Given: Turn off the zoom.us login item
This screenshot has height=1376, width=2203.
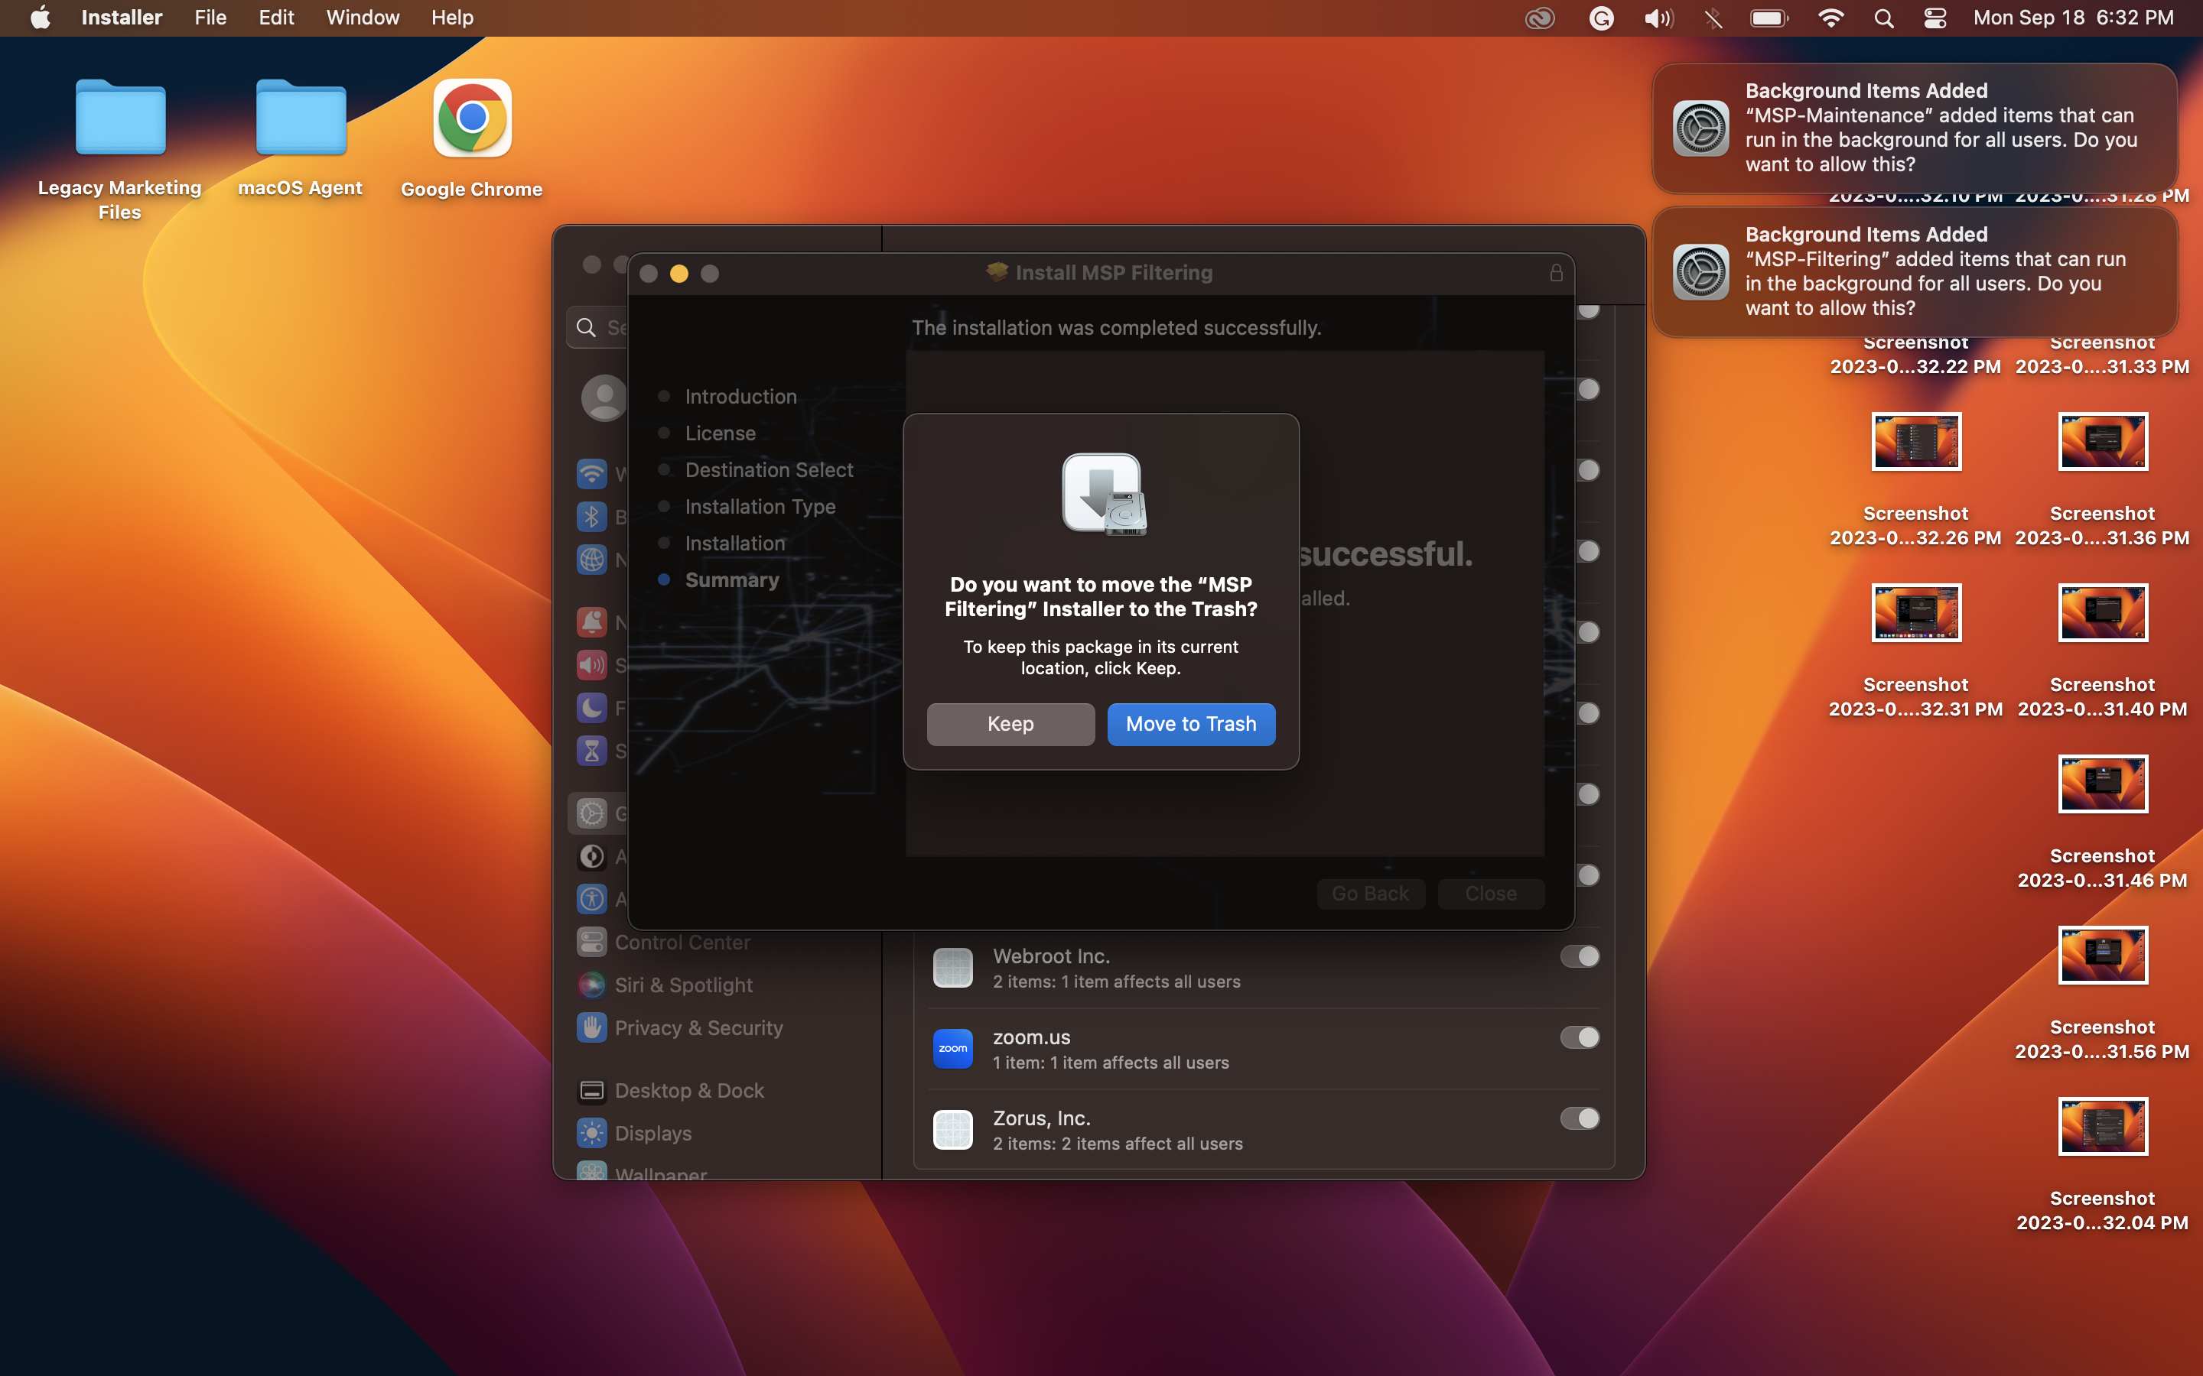Looking at the screenshot, I should click(1579, 1037).
